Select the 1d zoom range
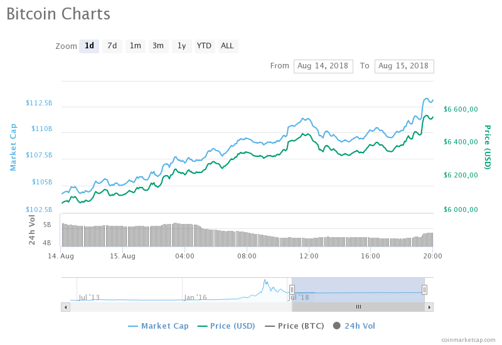 click(x=89, y=46)
